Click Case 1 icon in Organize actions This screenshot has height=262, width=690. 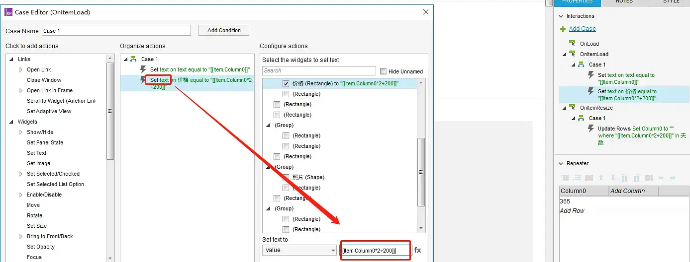coord(133,59)
